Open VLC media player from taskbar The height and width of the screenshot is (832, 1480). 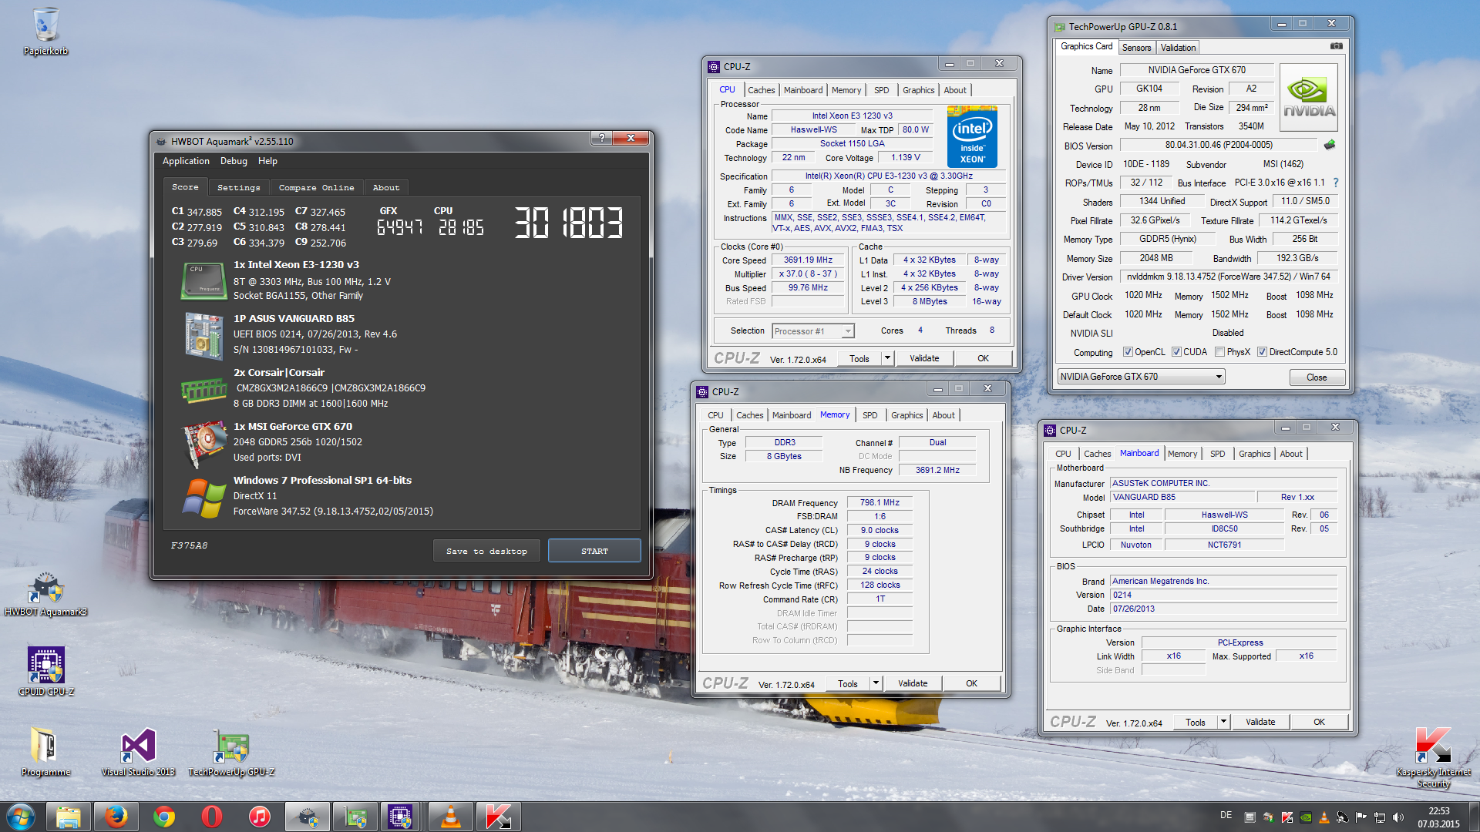(451, 817)
